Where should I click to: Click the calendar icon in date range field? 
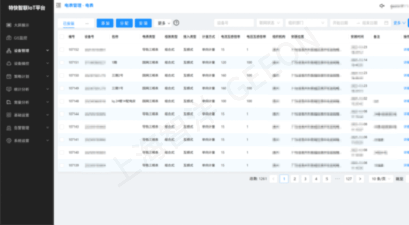point(386,23)
